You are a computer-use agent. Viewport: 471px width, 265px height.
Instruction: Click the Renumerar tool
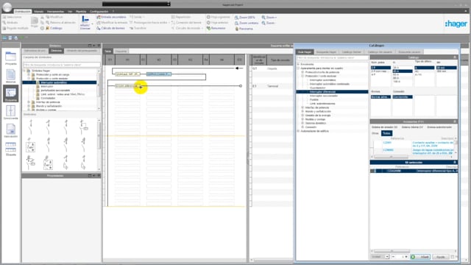pyautogui.click(x=216, y=28)
